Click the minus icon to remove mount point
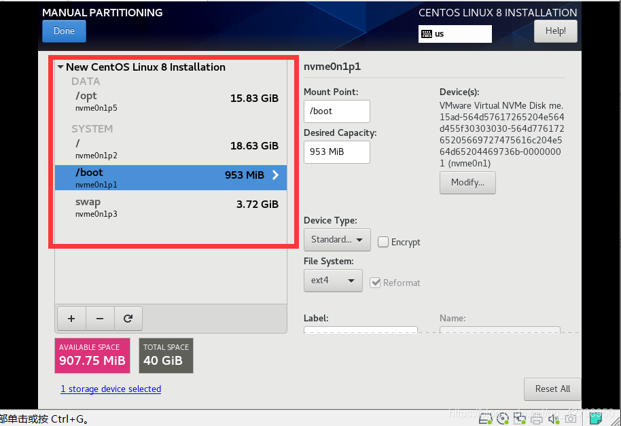 pos(100,319)
